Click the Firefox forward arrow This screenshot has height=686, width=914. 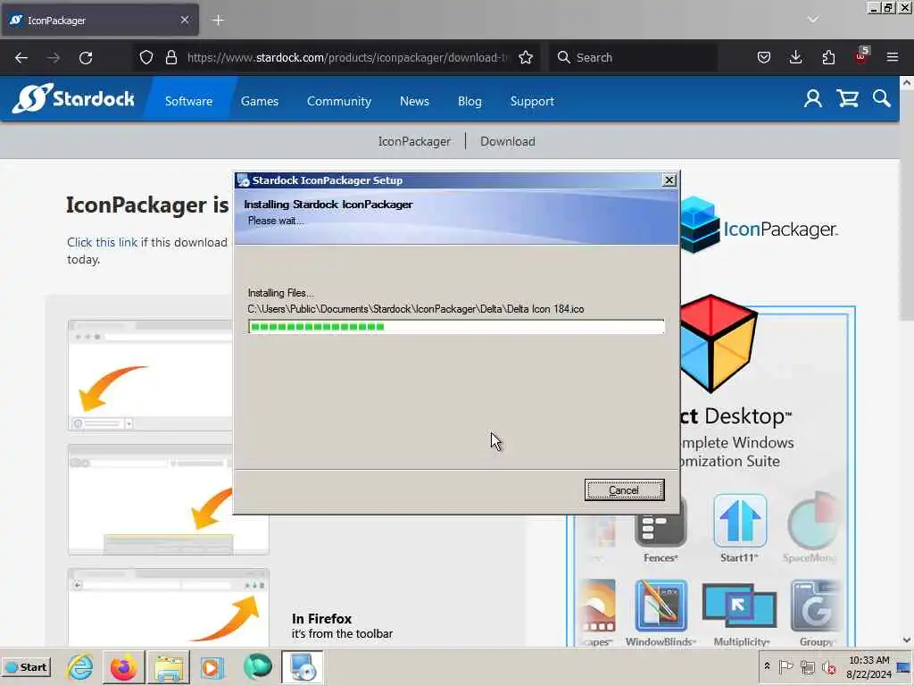[54, 57]
